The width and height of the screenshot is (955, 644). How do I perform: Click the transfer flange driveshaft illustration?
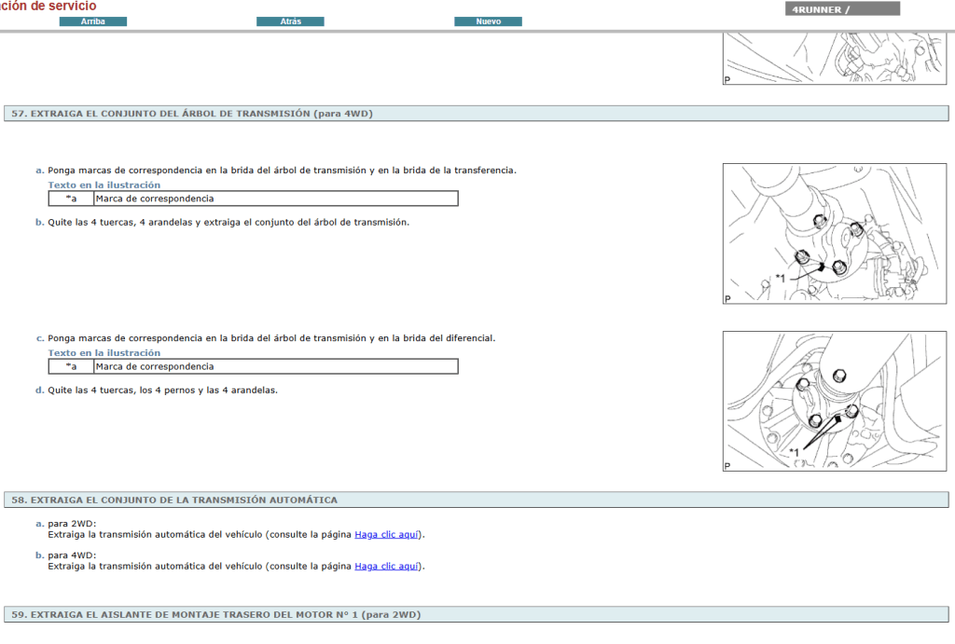click(x=834, y=234)
